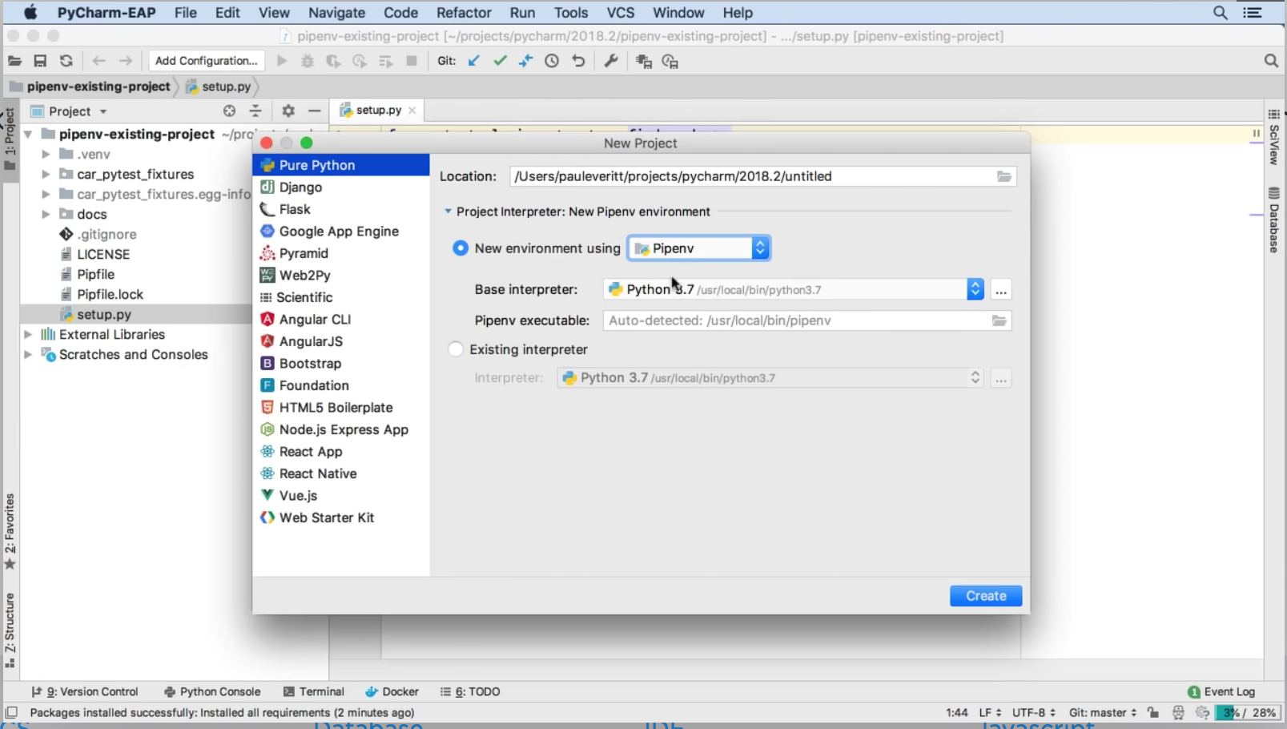Open the Database side panel

click(1273, 220)
